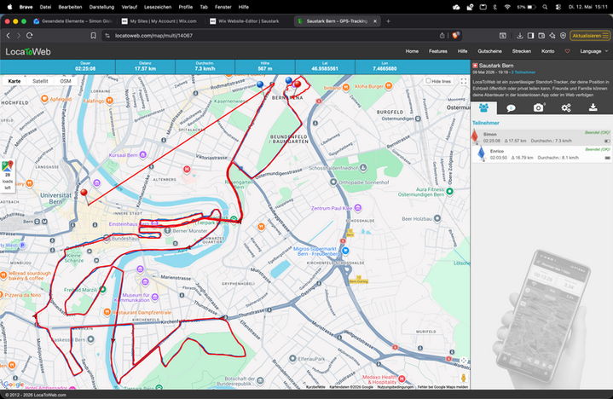Click the Distanz 17.57 km stat

pos(145,66)
